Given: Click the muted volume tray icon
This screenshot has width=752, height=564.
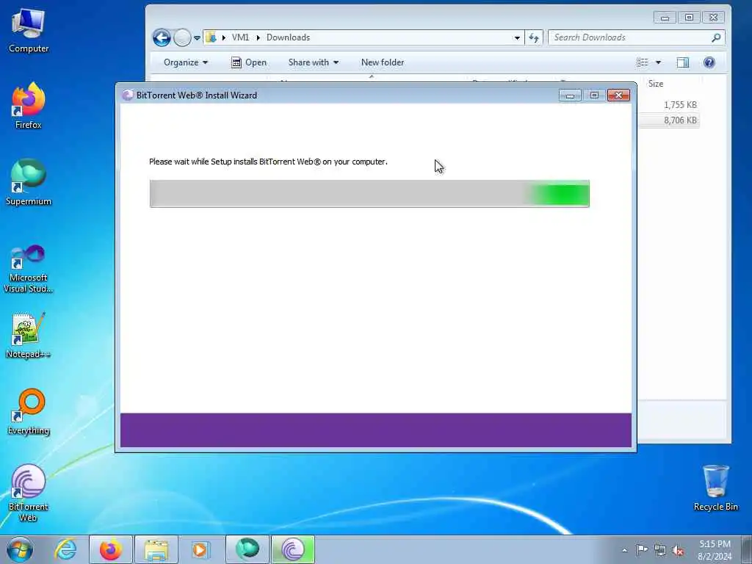Looking at the screenshot, I should pyautogui.click(x=678, y=550).
